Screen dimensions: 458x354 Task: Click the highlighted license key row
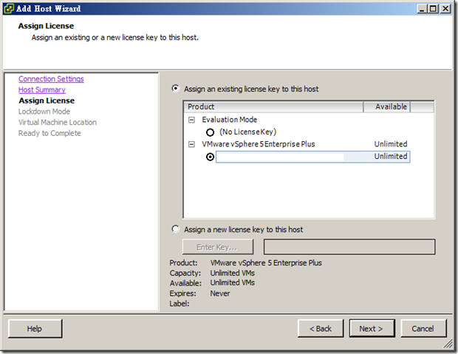point(312,157)
